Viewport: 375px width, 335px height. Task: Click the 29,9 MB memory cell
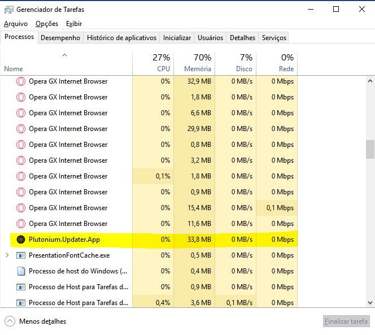(194, 129)
